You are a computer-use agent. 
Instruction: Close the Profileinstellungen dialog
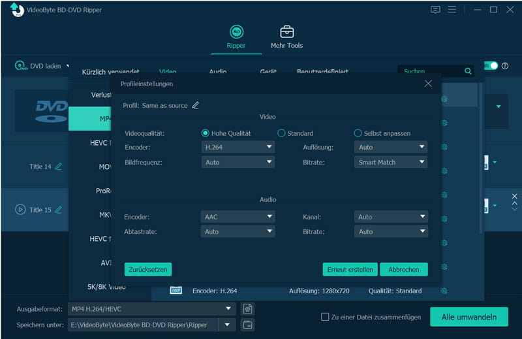(x=428, y=84)
